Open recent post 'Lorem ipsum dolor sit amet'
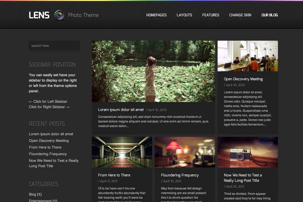The width and height of the screenshot is (303, 202). click(51, 134)
